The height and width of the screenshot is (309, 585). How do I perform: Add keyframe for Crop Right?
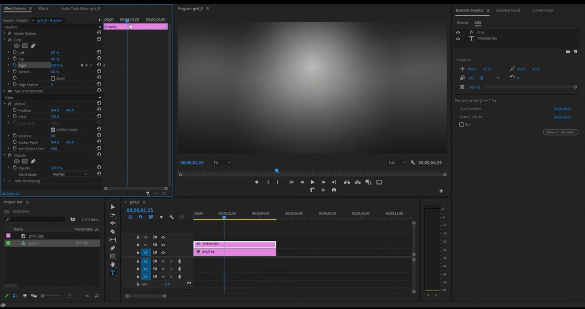click(x=86, y=65)
